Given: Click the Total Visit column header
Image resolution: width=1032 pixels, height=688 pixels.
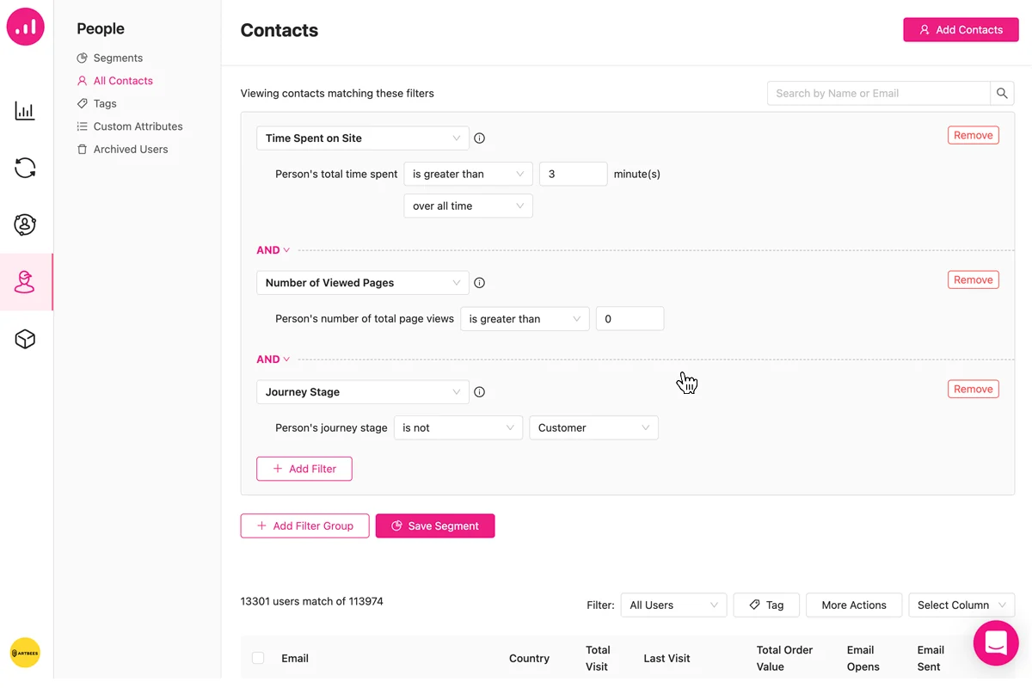Looking at the screenshot, I should [598, 659].
